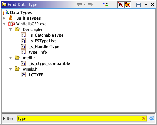Open the back history dropdown arrow
Image resolution: width=157 pixels, height=125 pixels.
85,4
